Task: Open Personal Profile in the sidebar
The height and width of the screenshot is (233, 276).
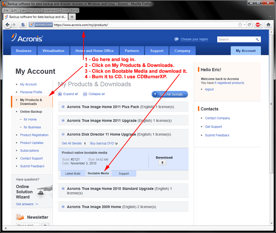Action: point(31,92)
